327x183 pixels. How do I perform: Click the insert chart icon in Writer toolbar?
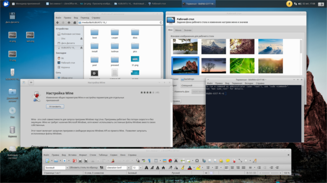coord(171,161)
